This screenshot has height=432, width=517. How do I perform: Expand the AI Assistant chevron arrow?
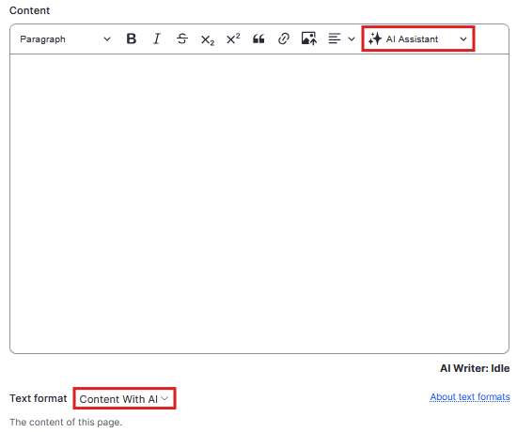coord(463,39)
